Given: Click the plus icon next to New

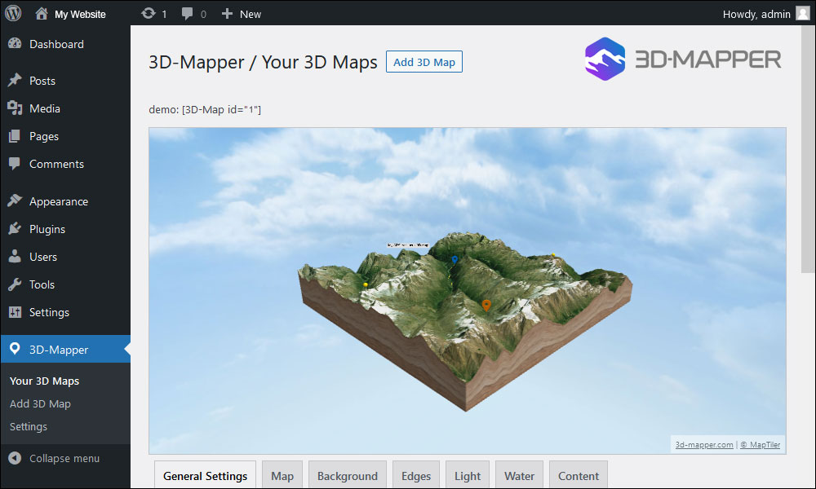Looking at the screenshot, I should (227, 14).
